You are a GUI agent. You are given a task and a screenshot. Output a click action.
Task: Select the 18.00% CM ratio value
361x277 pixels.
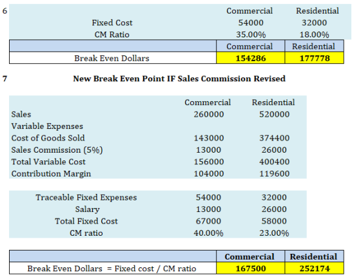click(x=315, y=35)
